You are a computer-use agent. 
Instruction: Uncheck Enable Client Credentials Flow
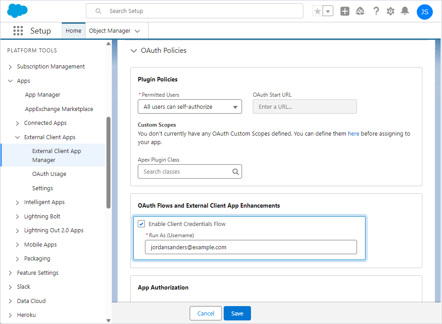pos(141,224)
